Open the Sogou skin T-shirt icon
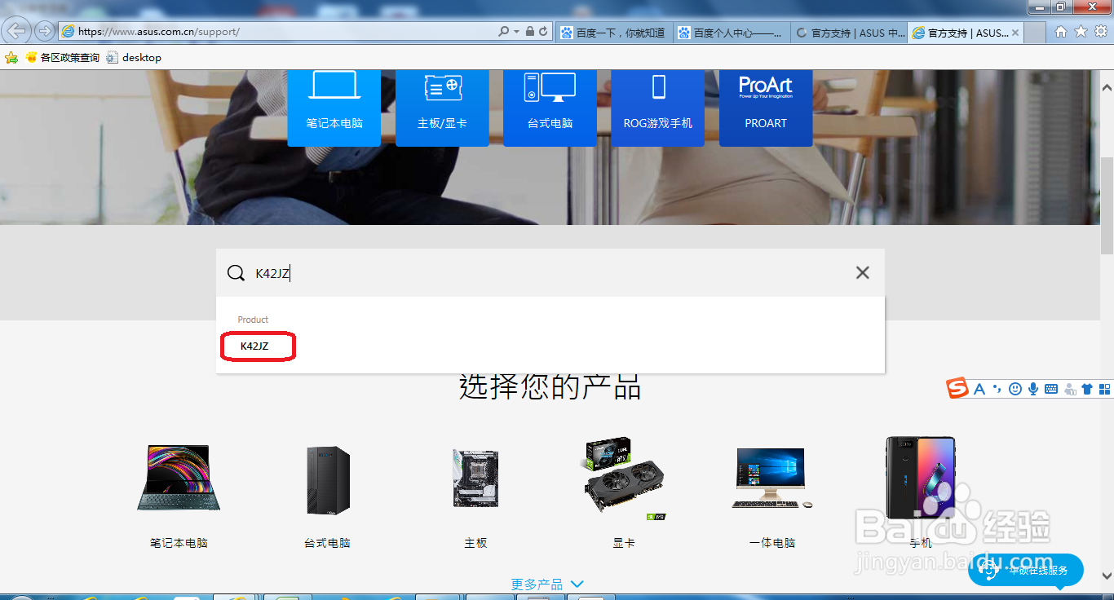The height and width of the screenshot is (600, 1114). (x=1088, y=389)
